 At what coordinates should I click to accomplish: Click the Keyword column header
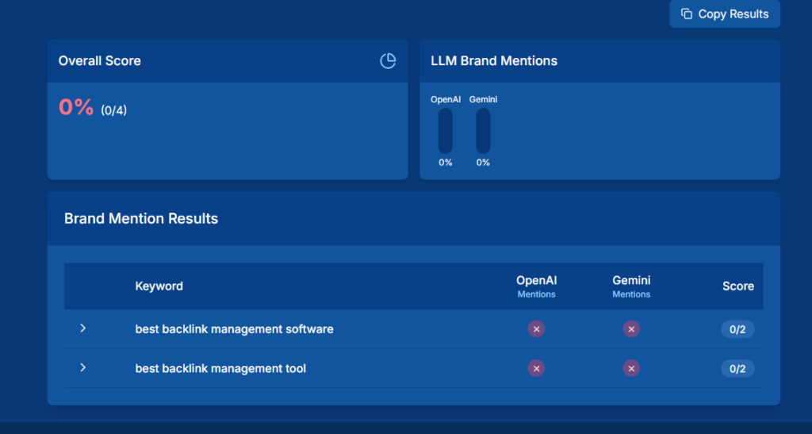(159, 286)
